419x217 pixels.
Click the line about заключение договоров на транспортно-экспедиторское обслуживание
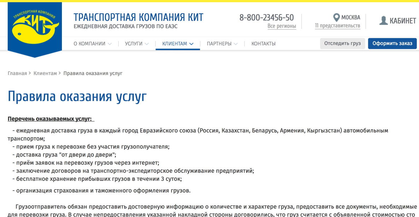(x=133, y=171)
